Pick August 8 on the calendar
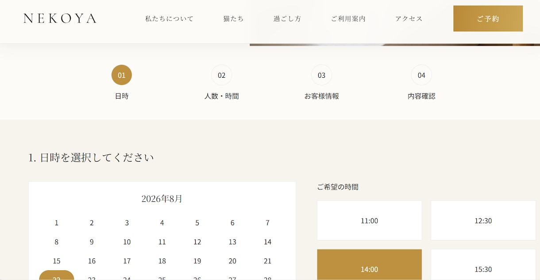Screen dimensions: 540x280 pos(57,242)
